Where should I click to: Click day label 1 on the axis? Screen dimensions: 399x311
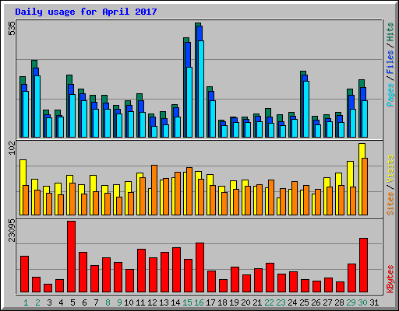26,302
